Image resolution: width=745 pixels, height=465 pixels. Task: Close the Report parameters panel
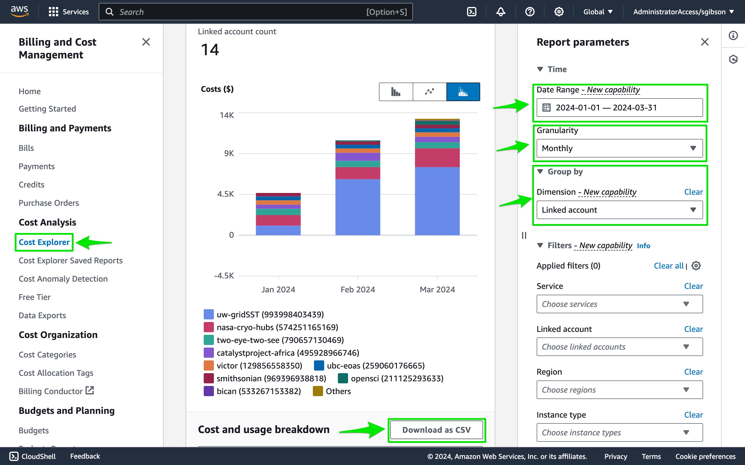pos(705,42)
